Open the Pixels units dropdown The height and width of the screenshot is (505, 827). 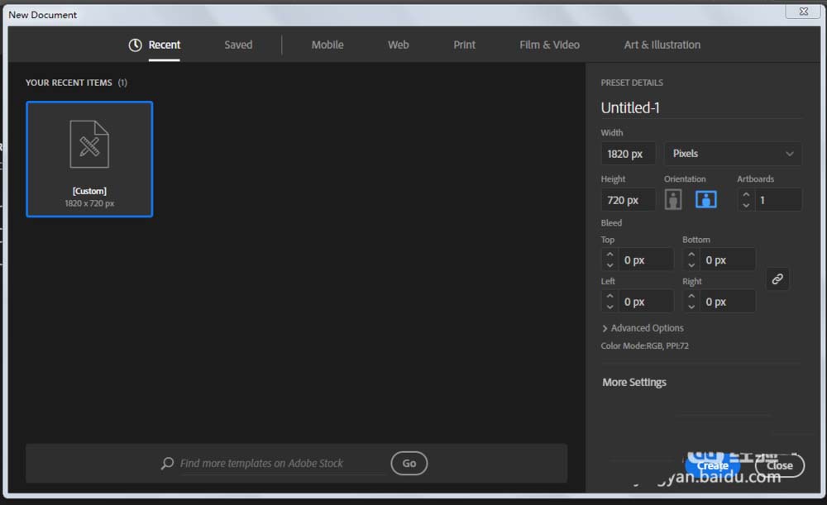(x=733, y=154)
